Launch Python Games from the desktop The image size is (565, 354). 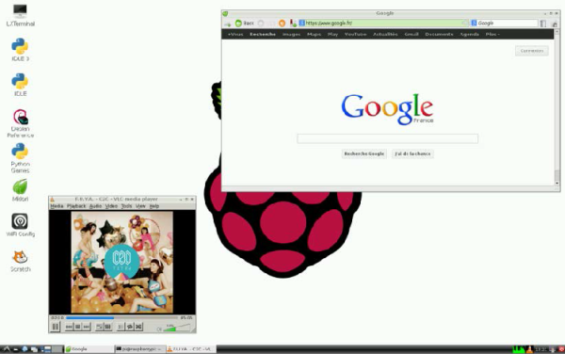(x=20, y=158)
